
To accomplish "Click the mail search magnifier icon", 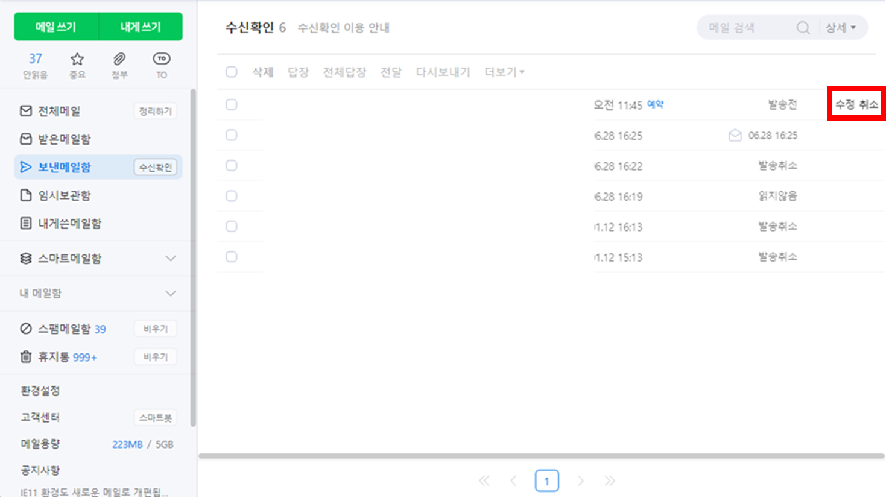I will coord(802,27).
